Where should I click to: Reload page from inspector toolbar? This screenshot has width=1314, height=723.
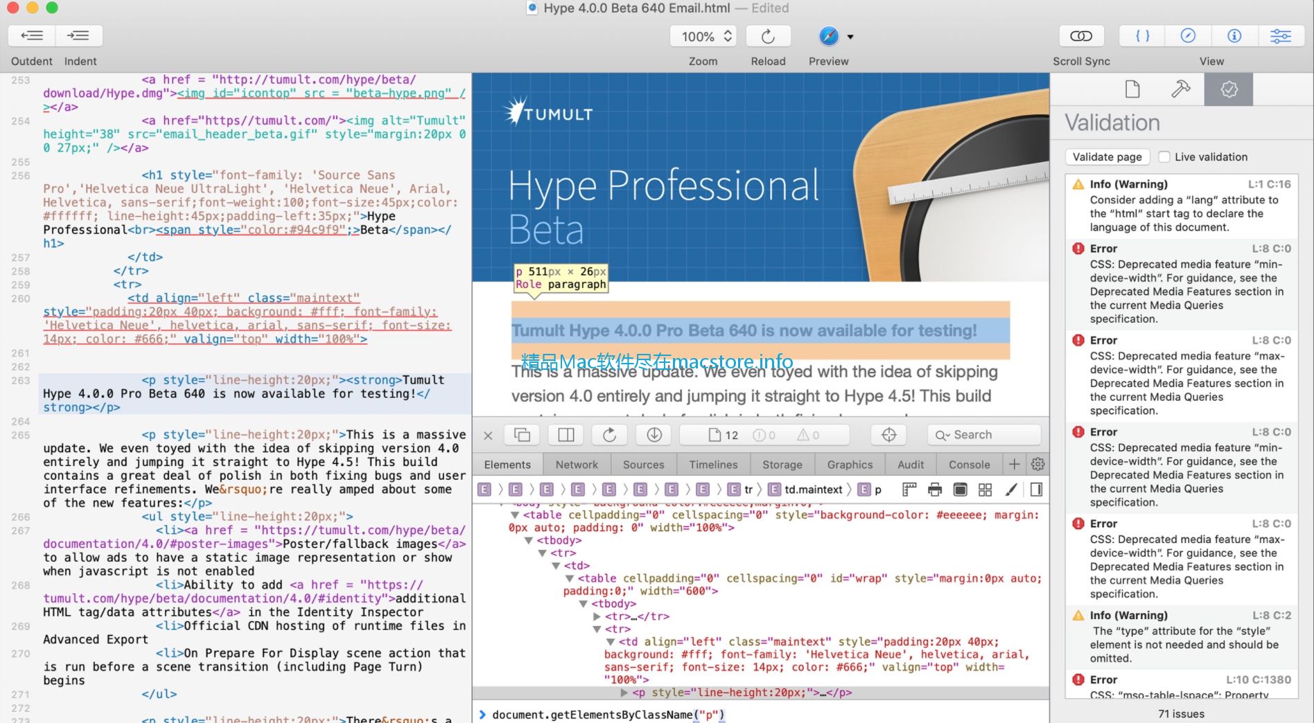point(609,435)
